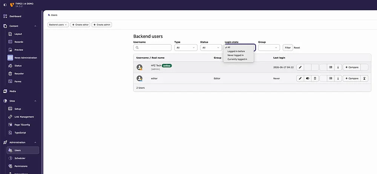Image resolution: width=377 pixels, height=174 pixels.
Task: Click the 'online' badge next to HFZ Tech
Action: [167, 66]
